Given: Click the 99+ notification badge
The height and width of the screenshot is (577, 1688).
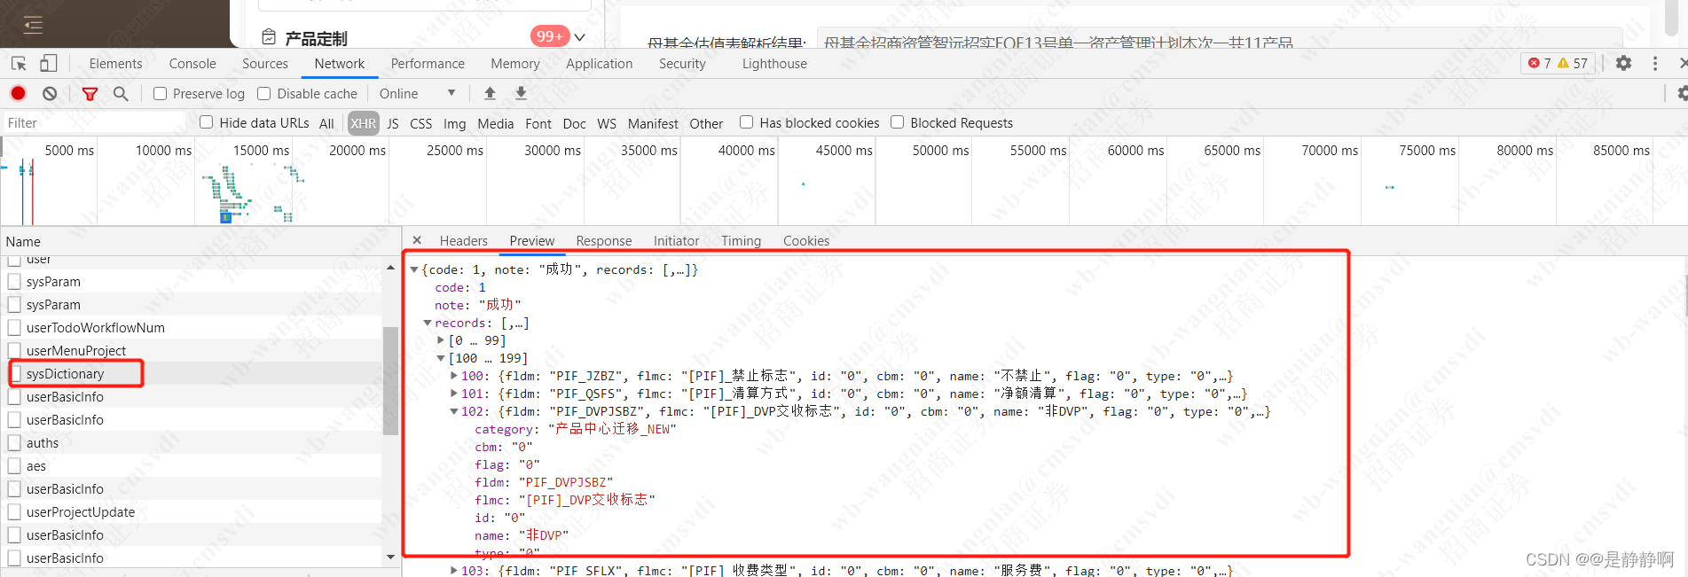Looking at the screenshot, I should [550, 36].
